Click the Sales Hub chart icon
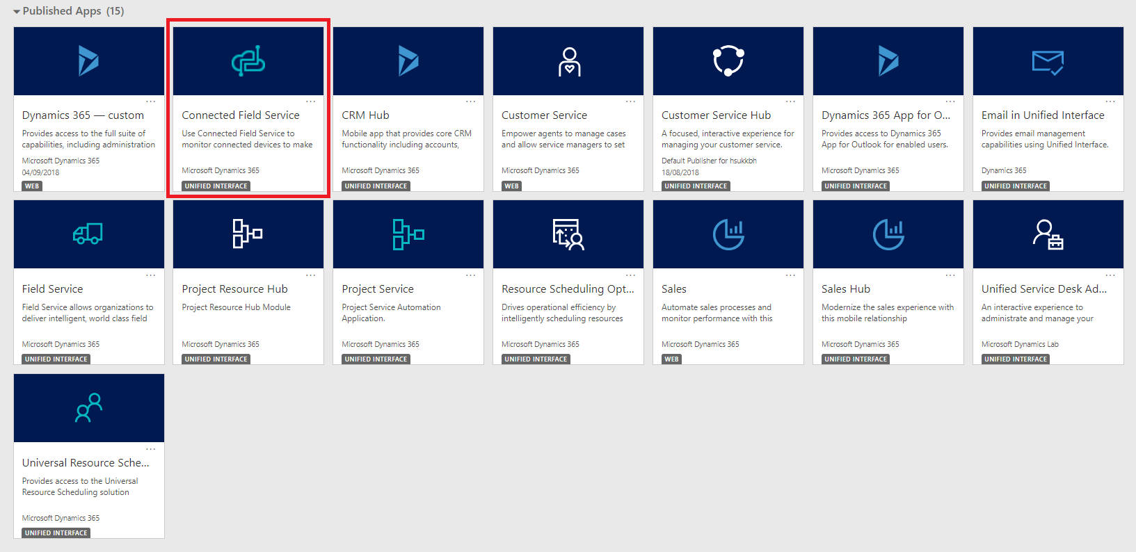 (x=888, y=234)
